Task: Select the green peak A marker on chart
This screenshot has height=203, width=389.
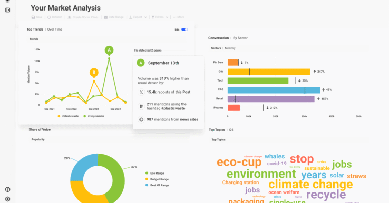Action: (109, 50)
